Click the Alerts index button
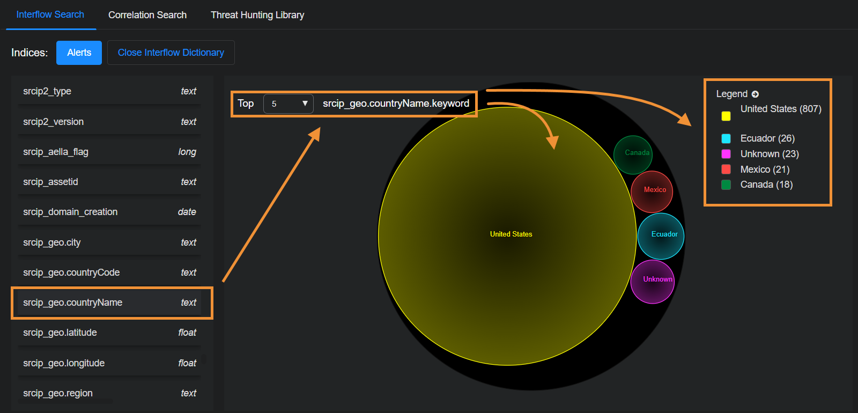The width and height of the screenshot is (858, 413). pyautogui.click(x=79, y=53)
